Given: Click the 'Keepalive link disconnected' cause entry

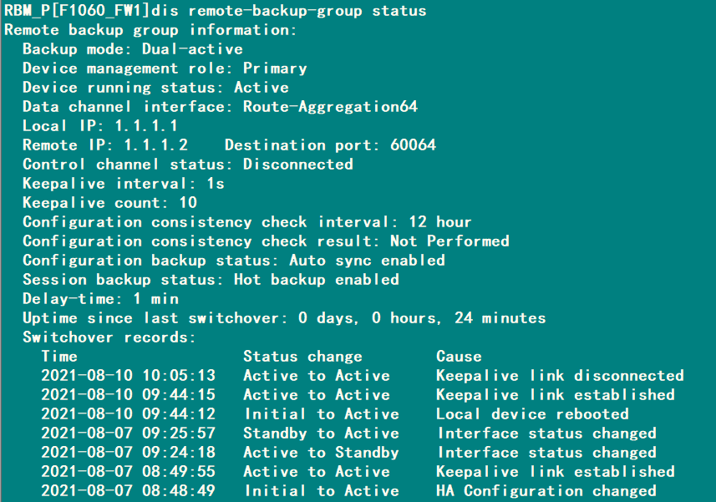Looking at the screenshot, I should (x=560, y=376).
